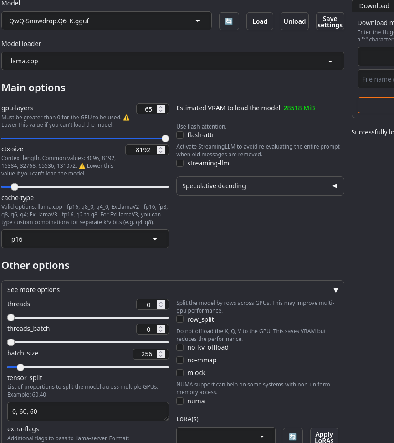394x443 pixels.
Task: Open the Model dropdown QwQ-Snowdrop.Q6_K.gguf
Action: [x=106, y=21]
